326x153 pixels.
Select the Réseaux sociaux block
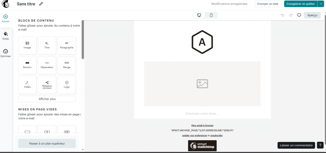[47, 84]
